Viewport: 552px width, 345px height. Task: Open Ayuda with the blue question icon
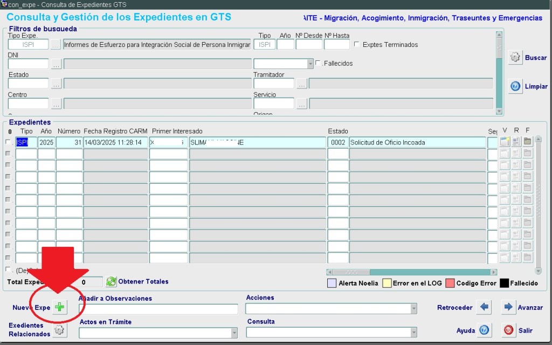click(x=484, y=330)
